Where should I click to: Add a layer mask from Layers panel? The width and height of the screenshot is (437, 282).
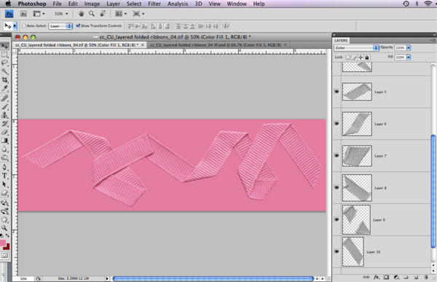[386, 277]
